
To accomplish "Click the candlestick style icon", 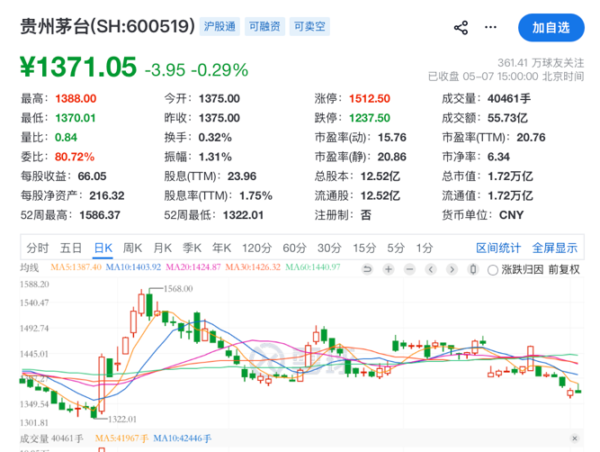I will click(x=473, y=269).
